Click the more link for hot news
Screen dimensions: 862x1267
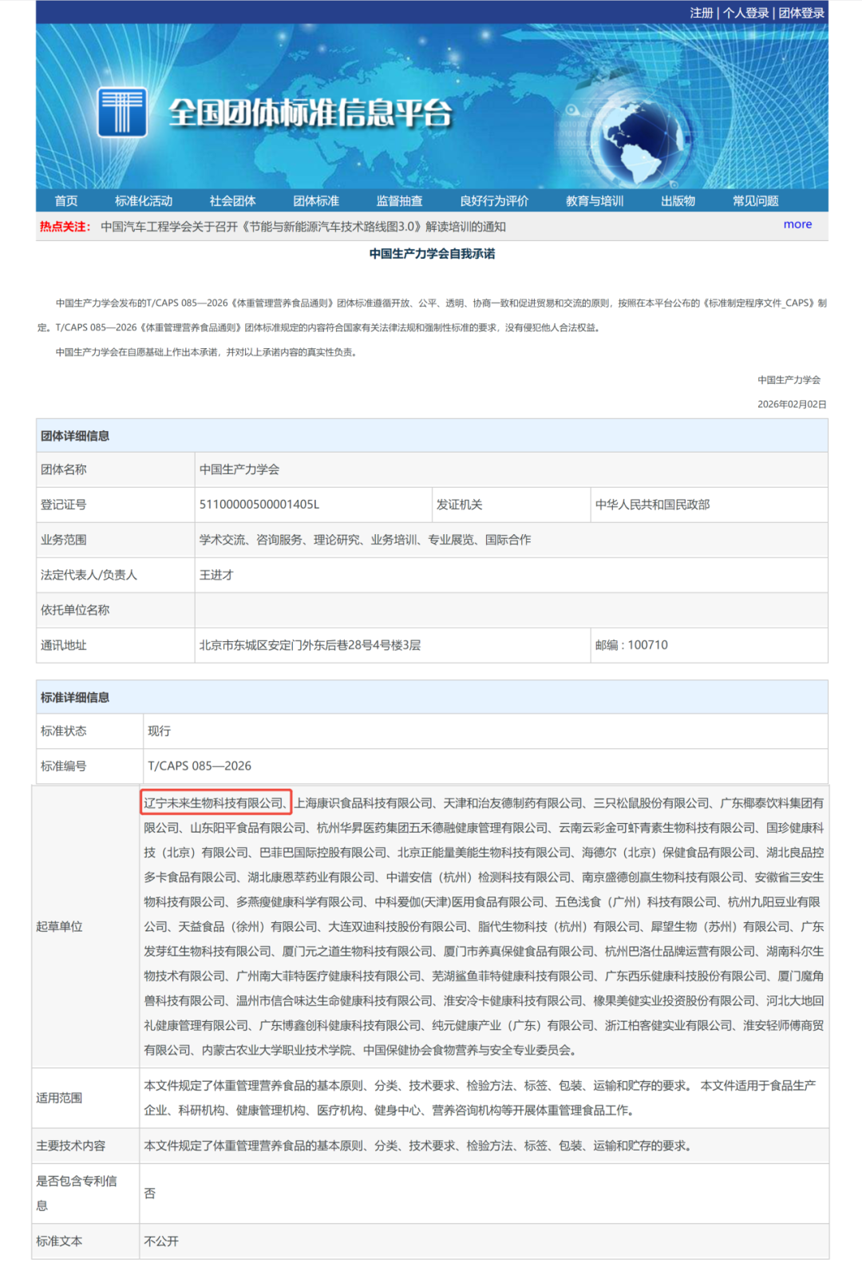point(797,224)
